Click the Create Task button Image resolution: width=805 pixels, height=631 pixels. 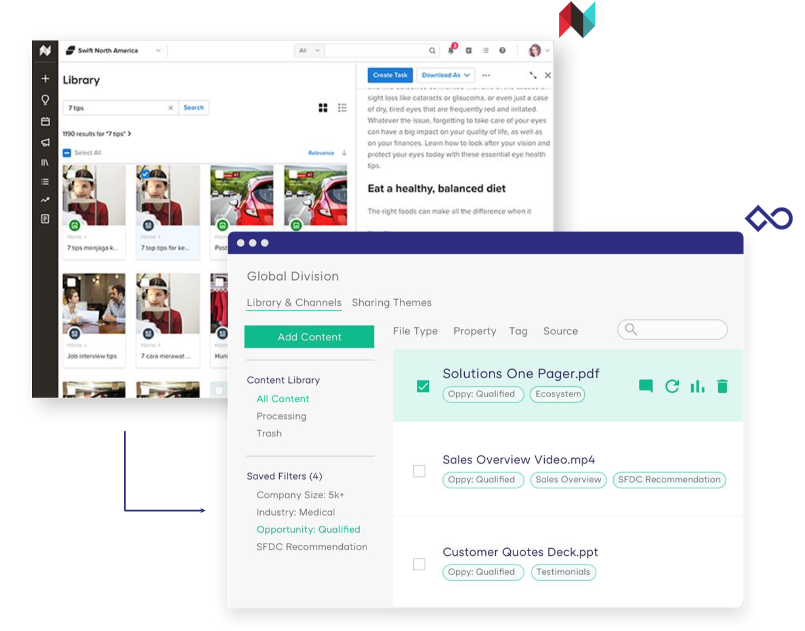[390, 75]
